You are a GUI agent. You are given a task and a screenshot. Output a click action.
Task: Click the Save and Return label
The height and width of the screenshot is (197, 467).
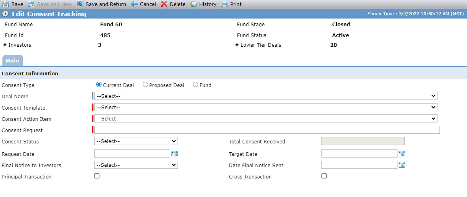pyautogui.click(x=106, y=4)
